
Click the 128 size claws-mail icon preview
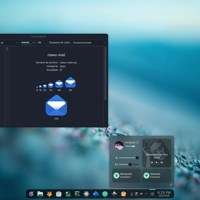pos(56,105)
